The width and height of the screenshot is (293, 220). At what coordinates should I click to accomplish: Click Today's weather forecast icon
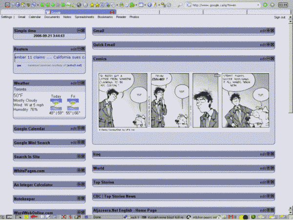(x=56, y=105)
